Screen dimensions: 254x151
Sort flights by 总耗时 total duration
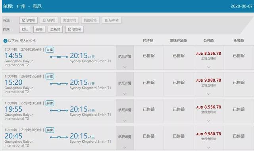pyautogui.click(x=55, y=29)
